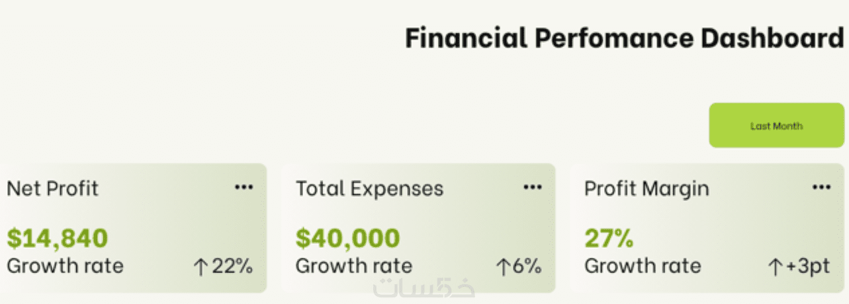Click the Financial Perfomance Dashboard heading
The width and height of the screenshot is (849, 304).
click(625, 38)
